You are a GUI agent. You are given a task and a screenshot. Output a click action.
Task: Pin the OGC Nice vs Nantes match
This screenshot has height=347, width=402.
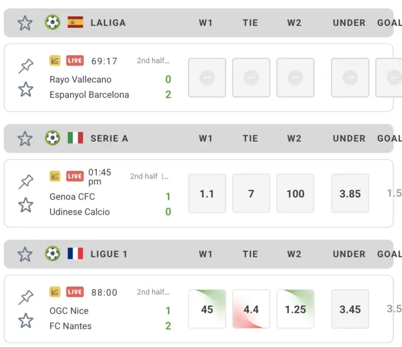coord(25,297)
